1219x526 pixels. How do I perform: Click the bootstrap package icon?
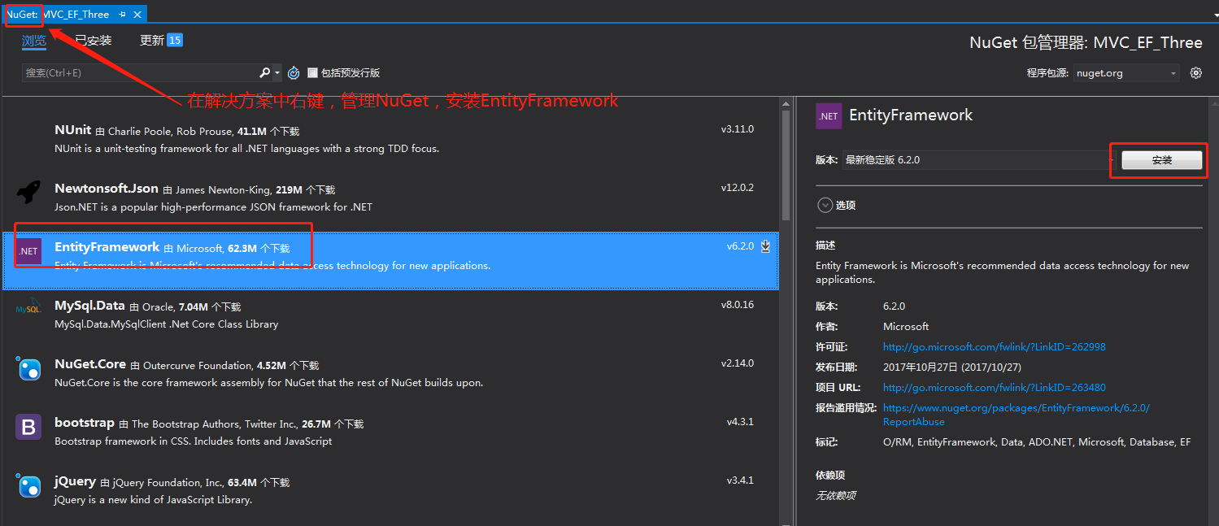pyautogui.click(x=28, y=427)
